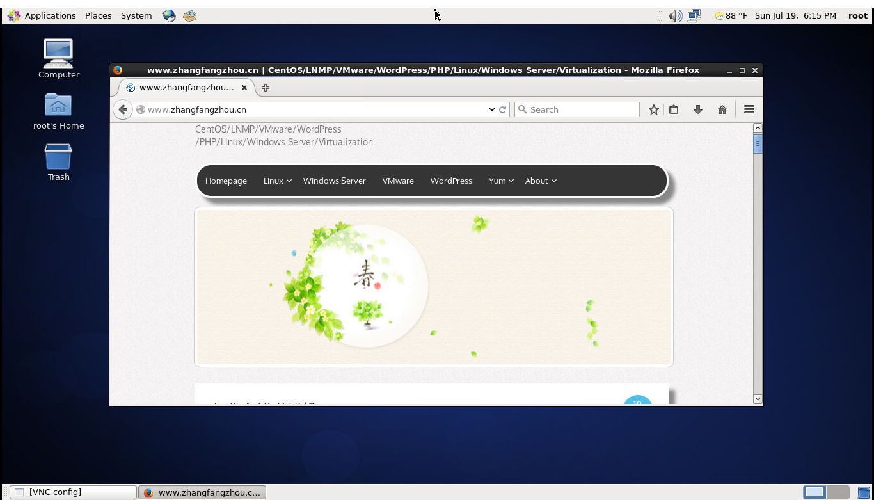Reload the page with the refresh icon
This screenshot has height=500, width=874.
click(x=502, y=109)
